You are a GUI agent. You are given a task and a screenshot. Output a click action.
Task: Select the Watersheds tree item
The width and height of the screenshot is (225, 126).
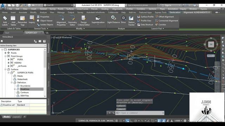22,79
